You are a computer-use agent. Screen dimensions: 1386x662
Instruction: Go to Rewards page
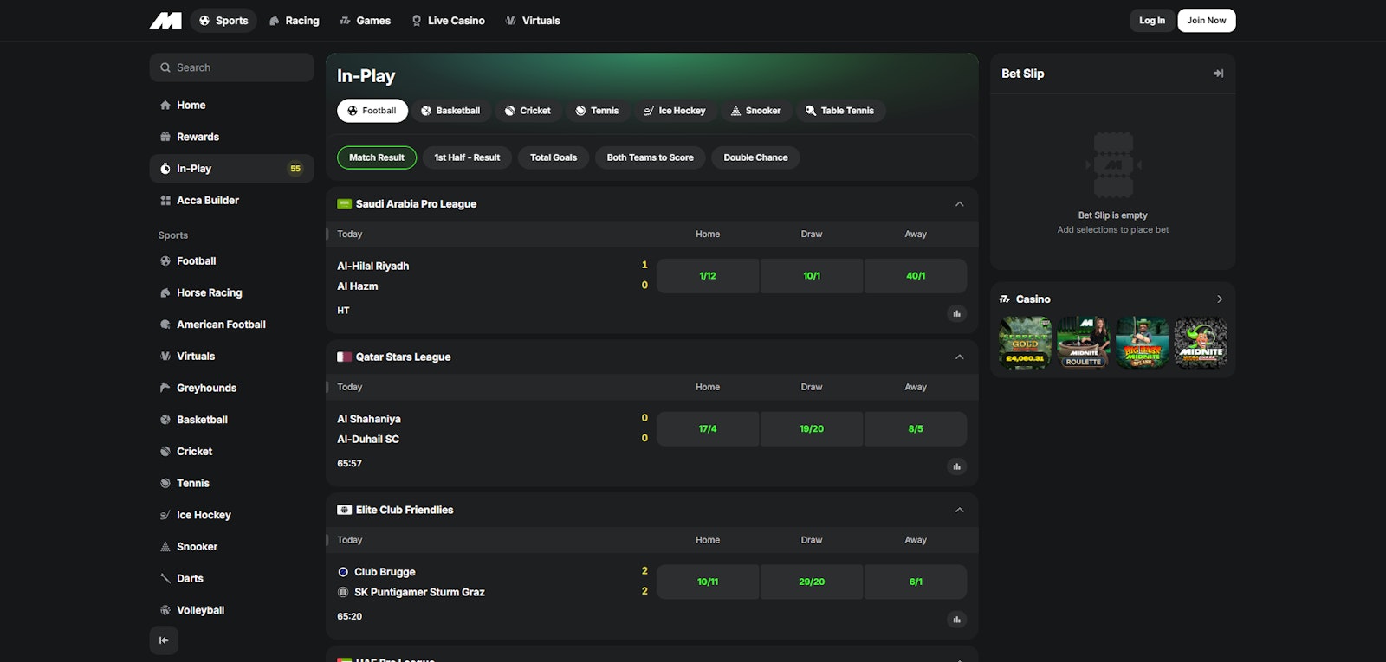(198, 137)
